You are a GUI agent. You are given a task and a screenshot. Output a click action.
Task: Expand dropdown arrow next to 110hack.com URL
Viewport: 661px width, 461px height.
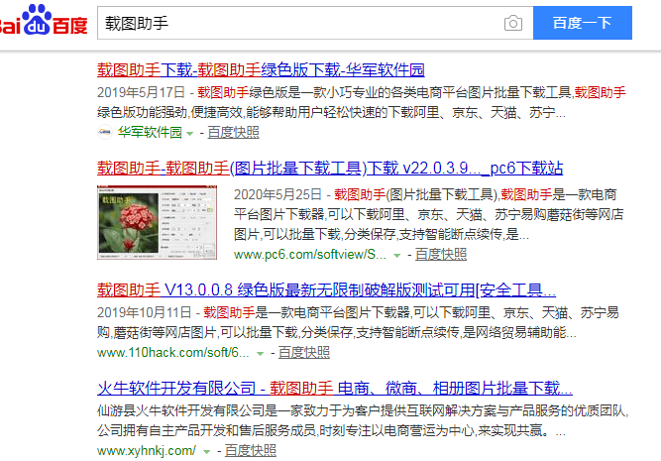(x=260, y=354)
